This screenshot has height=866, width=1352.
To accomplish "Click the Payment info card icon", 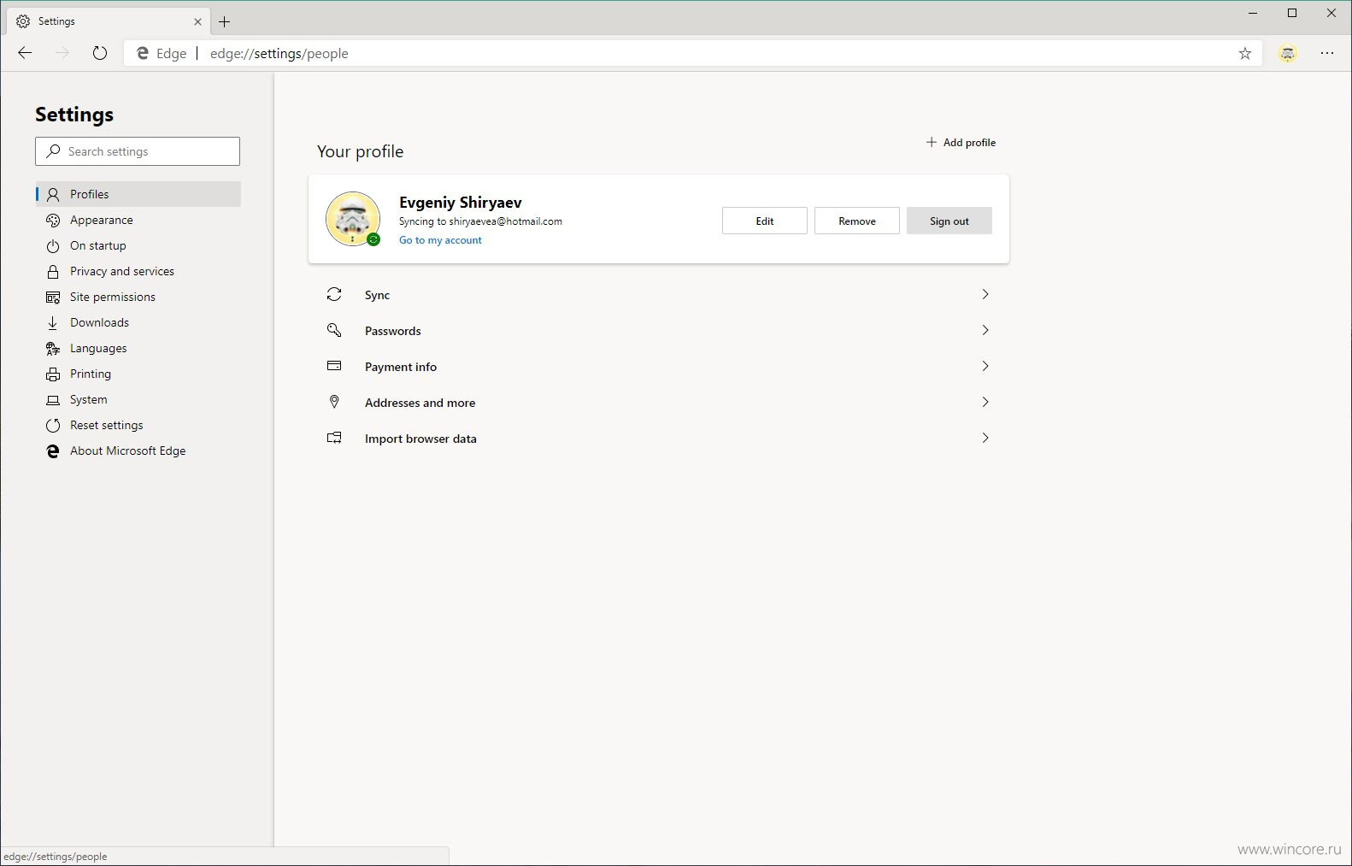I will coord(334,366).
